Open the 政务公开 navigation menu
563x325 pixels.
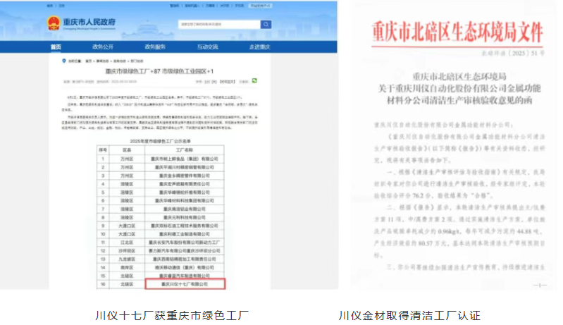pos(103,47)
